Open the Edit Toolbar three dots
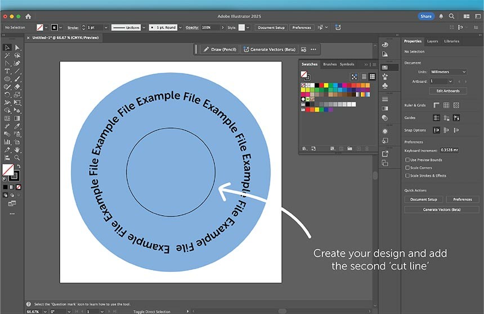The height and width of the screenshot is (314, 484). coord(12,213)
